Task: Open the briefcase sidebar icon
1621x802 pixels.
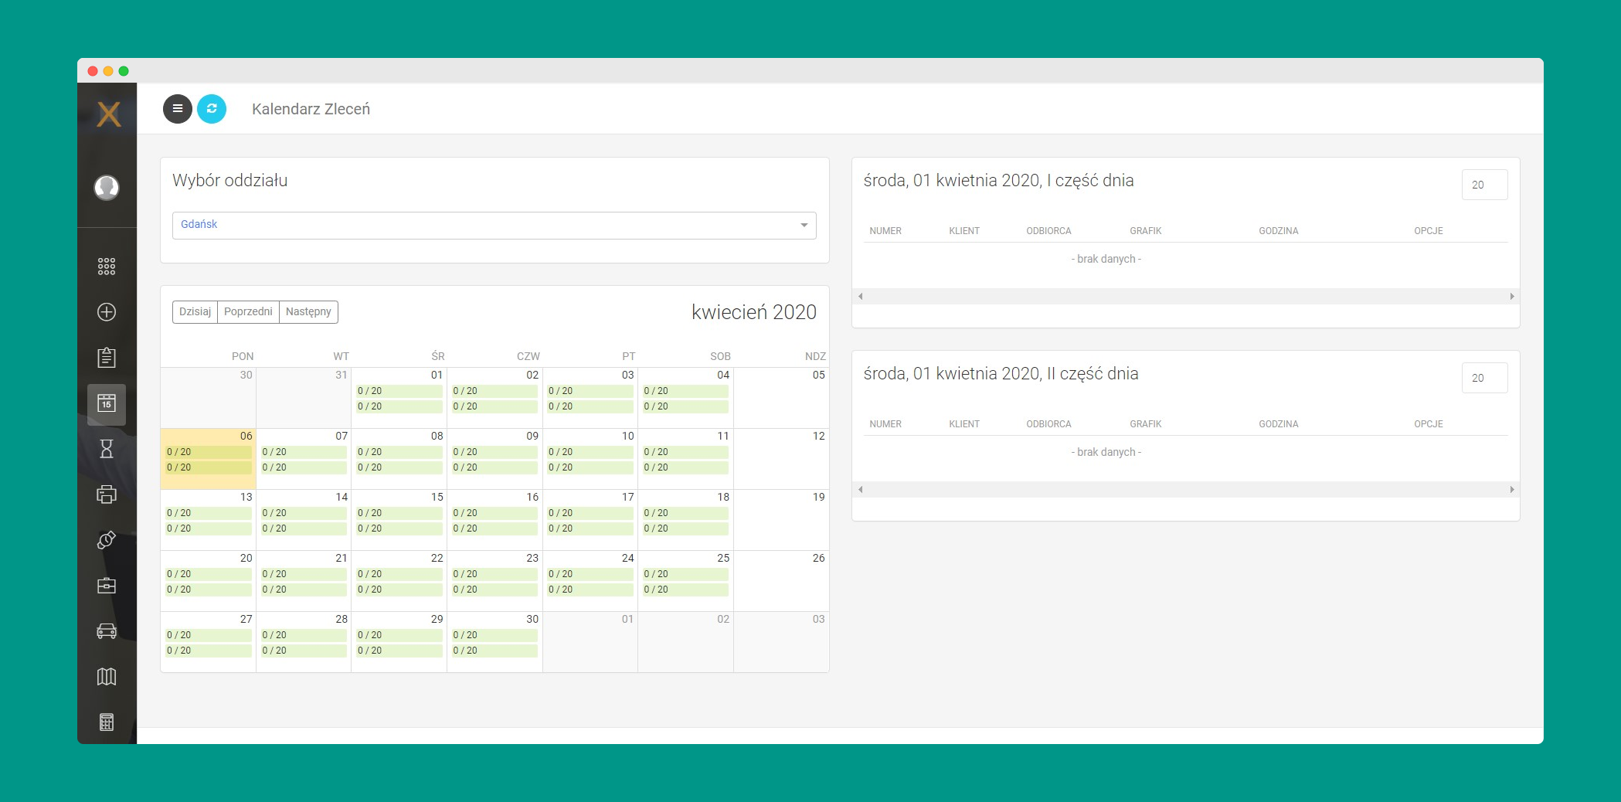Action: (107, 586)
